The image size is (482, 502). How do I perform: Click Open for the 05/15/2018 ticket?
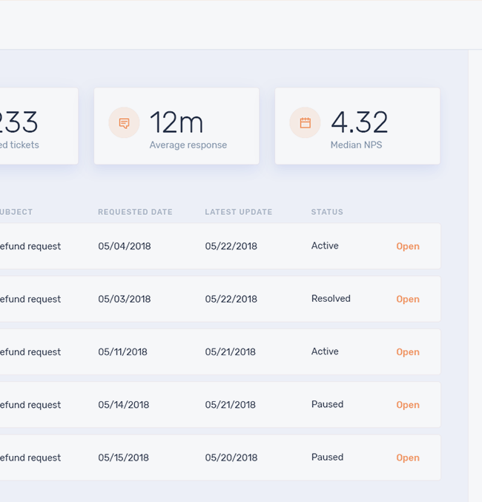tap(407, 458)
